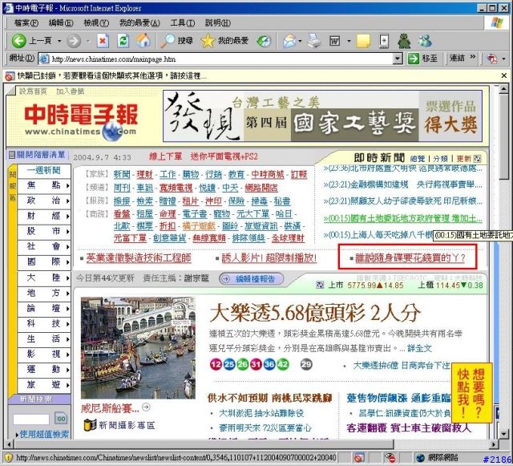Image resolution: width=513 pixels, height=466 pixels.
Task: Click the greyed Forward arrow icon
Action: pyautogui.click(x=74, y=41)
